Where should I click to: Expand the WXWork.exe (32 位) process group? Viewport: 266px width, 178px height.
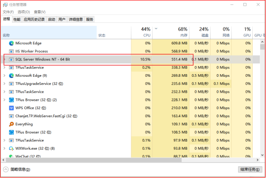pyautogui.click(x=4, y=148)
